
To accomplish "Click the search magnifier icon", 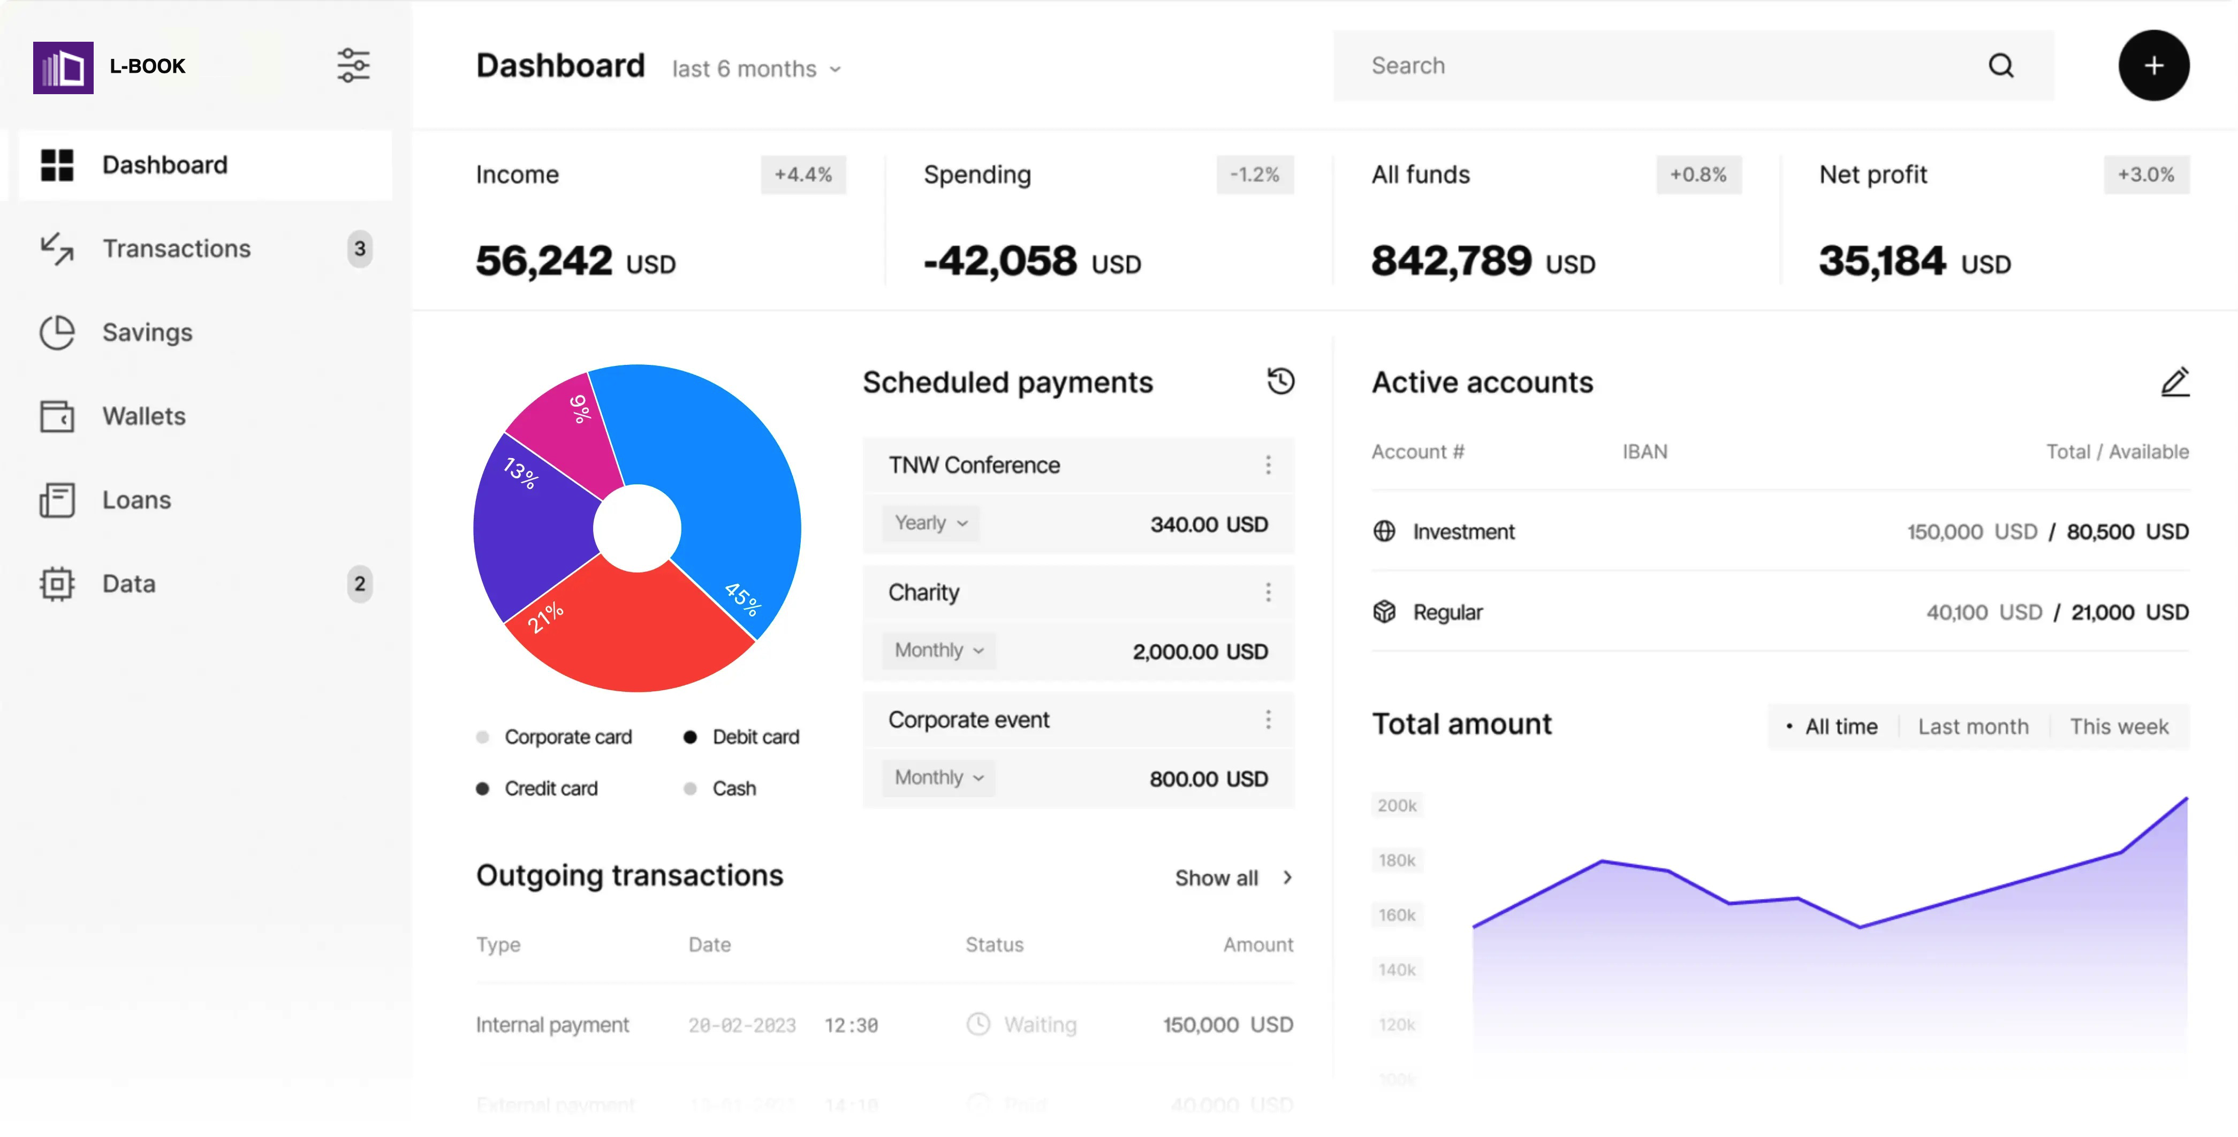I will (2001, 66).
